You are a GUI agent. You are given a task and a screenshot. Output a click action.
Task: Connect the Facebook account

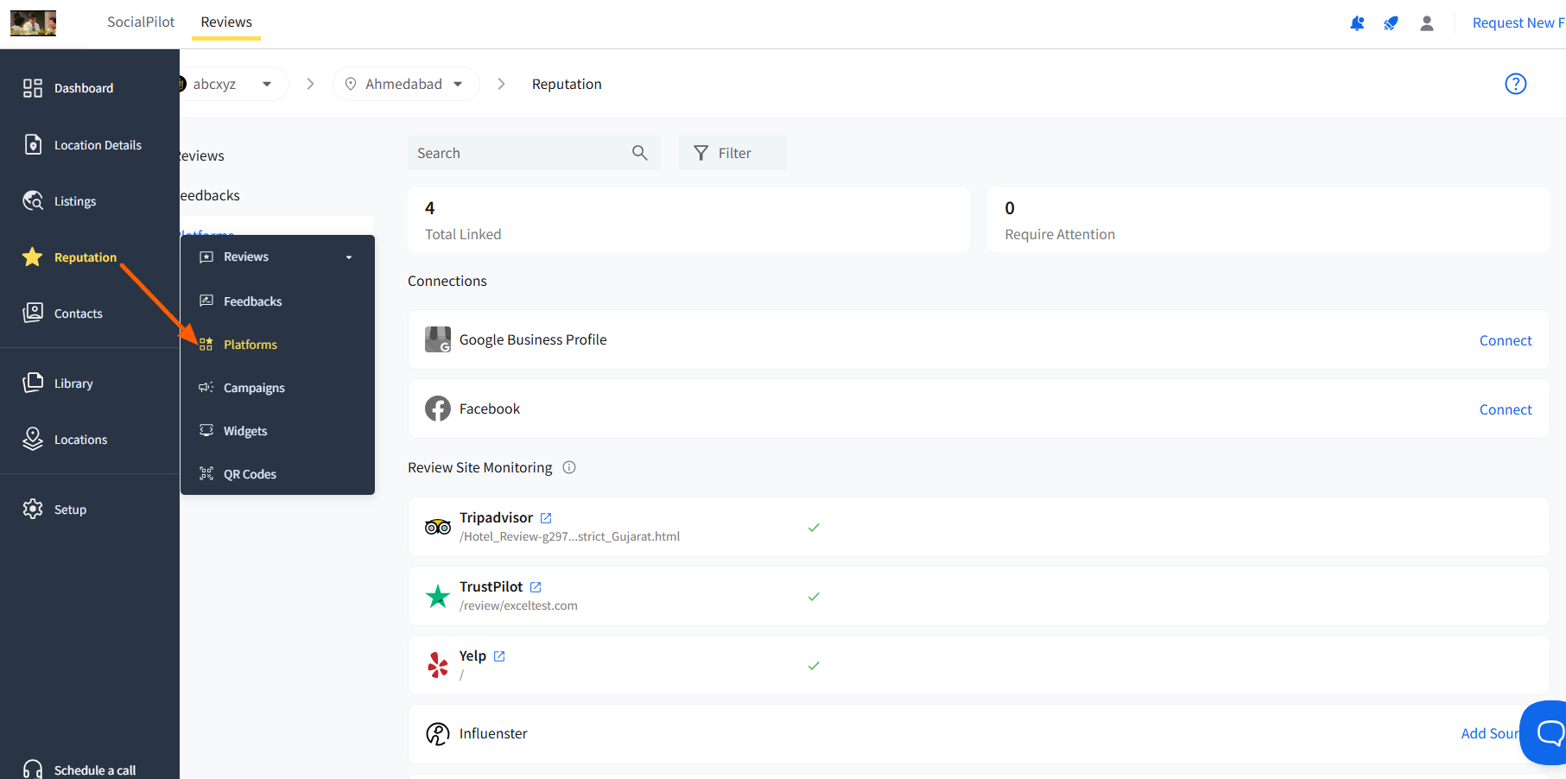(x=1506, y=409)
